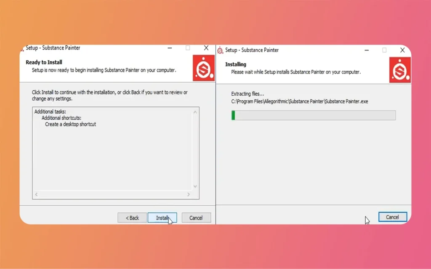Close the Ready to Install setup window
Image resolution: width=431 pixels, height=269 pixels.
[x=206, y=48]
